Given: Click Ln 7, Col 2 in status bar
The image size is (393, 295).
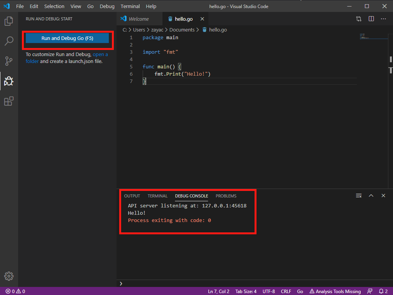Looking at the screenshot, I should point(218,291).
